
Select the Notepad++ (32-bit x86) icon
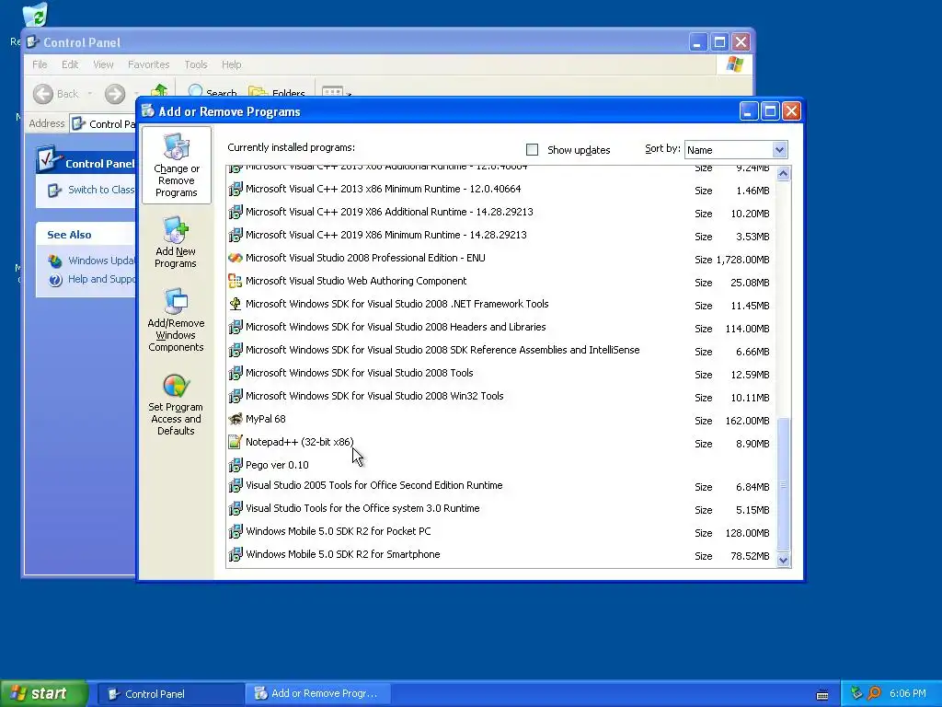coord(235,442)
